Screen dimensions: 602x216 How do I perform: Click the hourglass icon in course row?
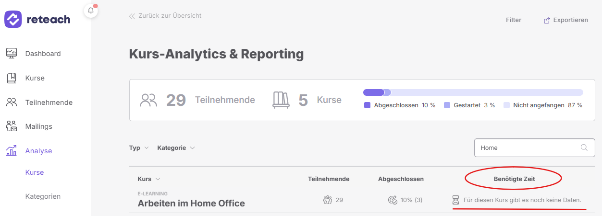[x=455, y=200]
